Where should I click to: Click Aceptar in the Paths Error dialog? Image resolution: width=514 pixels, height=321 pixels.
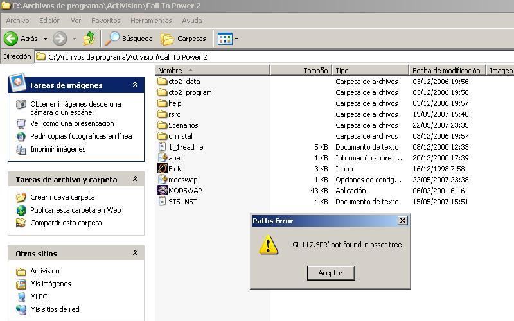(x=330, y=273)
